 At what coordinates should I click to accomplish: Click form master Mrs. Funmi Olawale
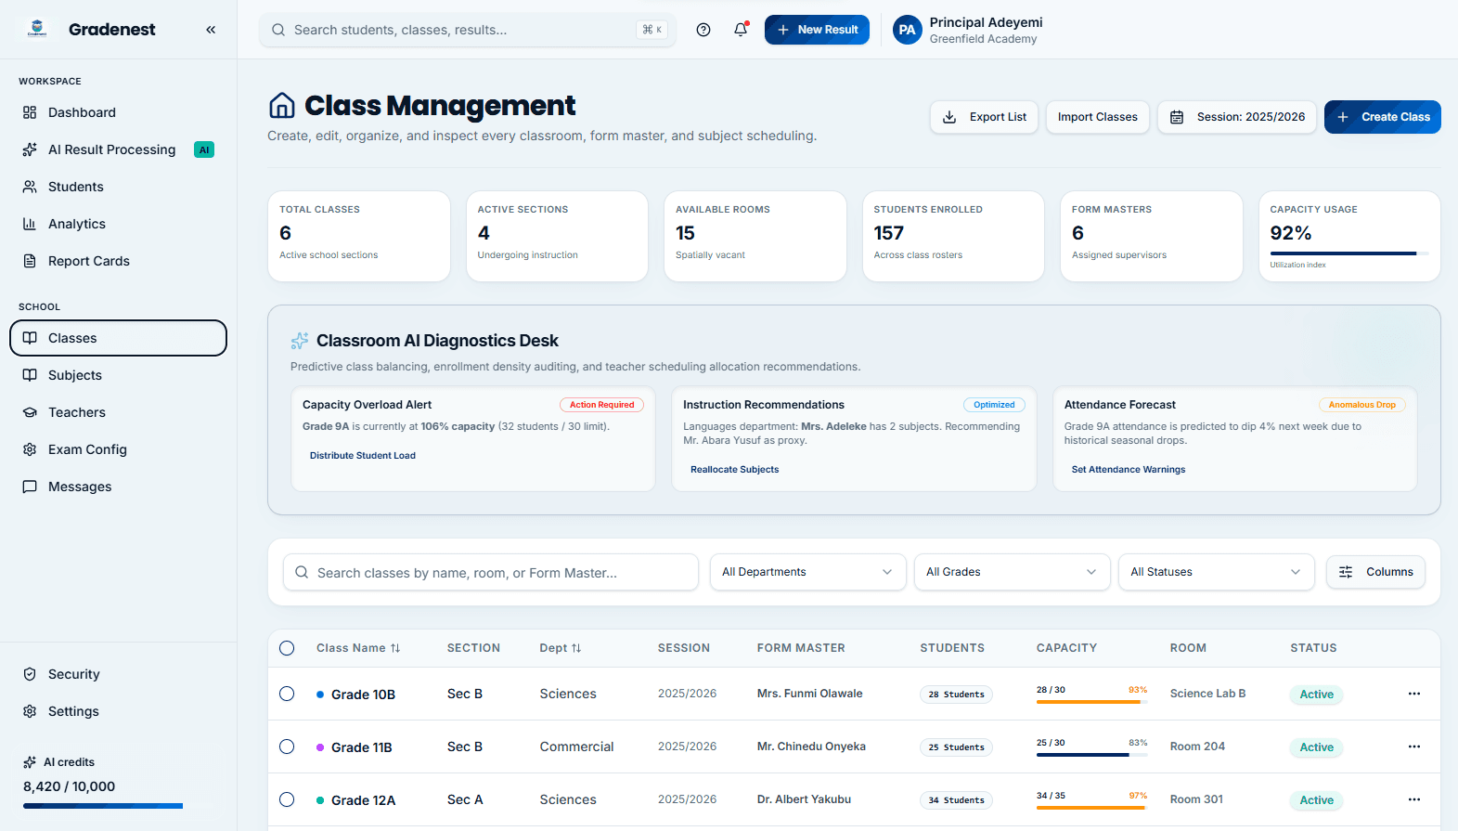tap(809, 694)
